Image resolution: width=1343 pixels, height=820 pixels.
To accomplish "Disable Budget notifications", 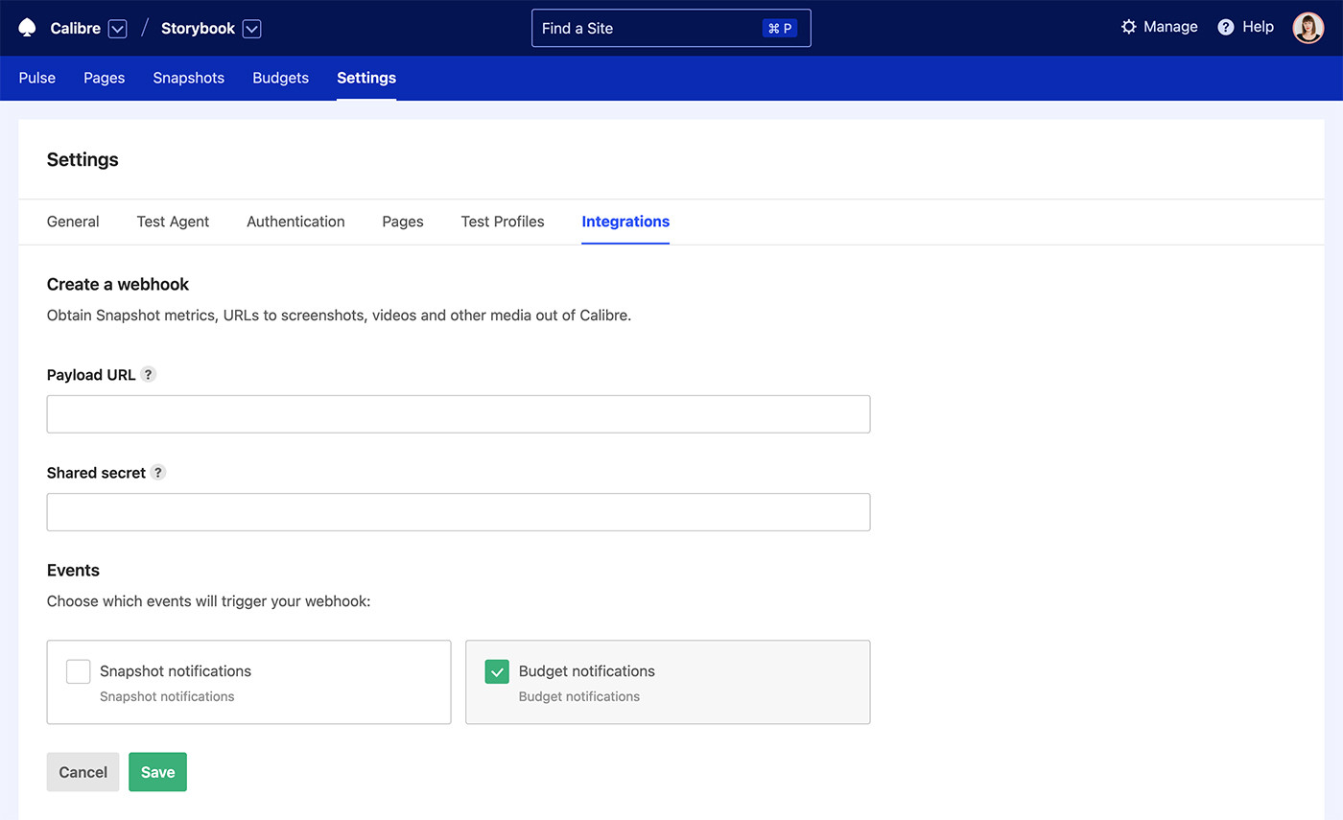I will click(x=497, y=671).
